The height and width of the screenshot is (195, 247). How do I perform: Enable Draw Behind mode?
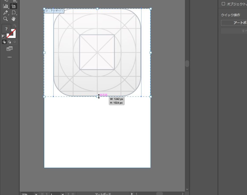pyautogui.click(x=10, y=42)
